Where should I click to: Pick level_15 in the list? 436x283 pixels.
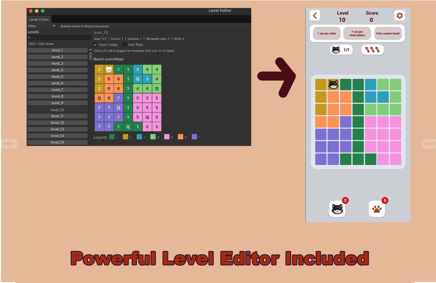tap(58, 142)
